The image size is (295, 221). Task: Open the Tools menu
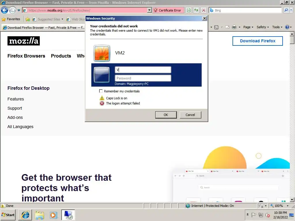coord(277,27)
